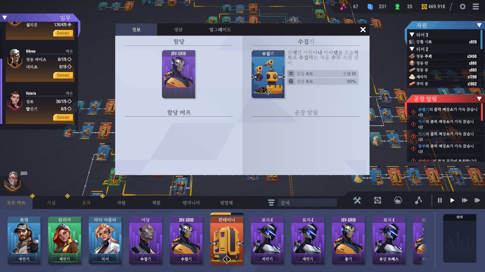Collapse the 임무 missions panel
Screen dimensions: 485x272
4,17
